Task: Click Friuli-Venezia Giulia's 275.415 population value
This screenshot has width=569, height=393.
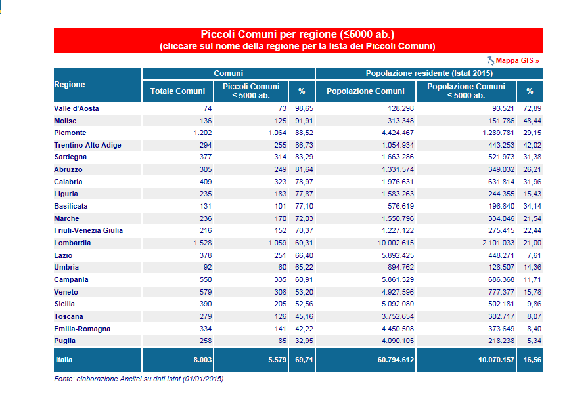Action: click(x=501, y=230)
